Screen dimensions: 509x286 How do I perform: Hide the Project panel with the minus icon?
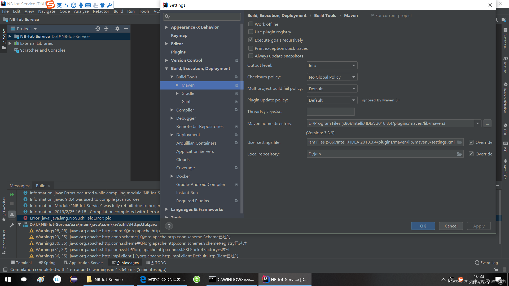click(126, 29)
